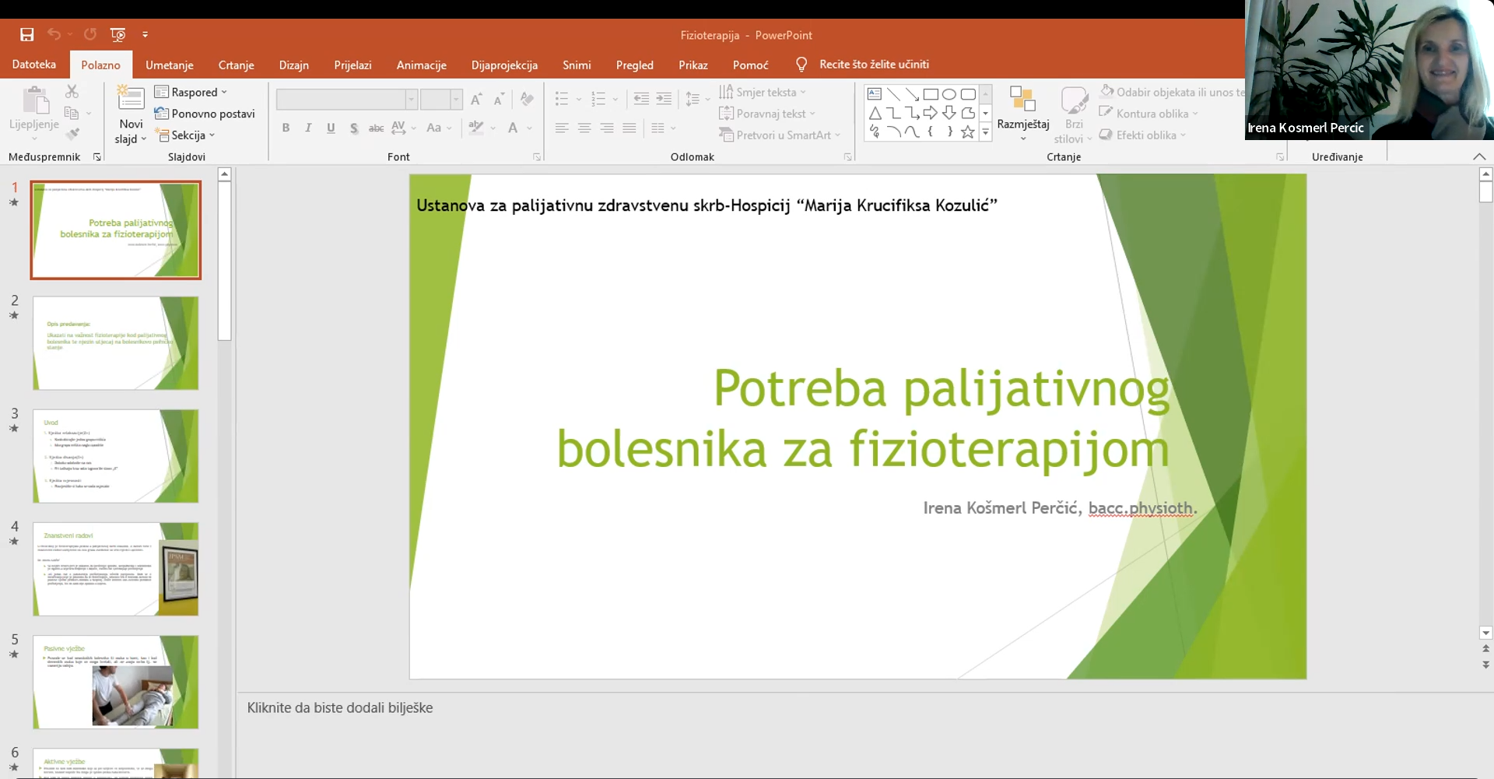Click the bullet list icon
Viewport: 1494px width, 779px height.
pos(562,99)
